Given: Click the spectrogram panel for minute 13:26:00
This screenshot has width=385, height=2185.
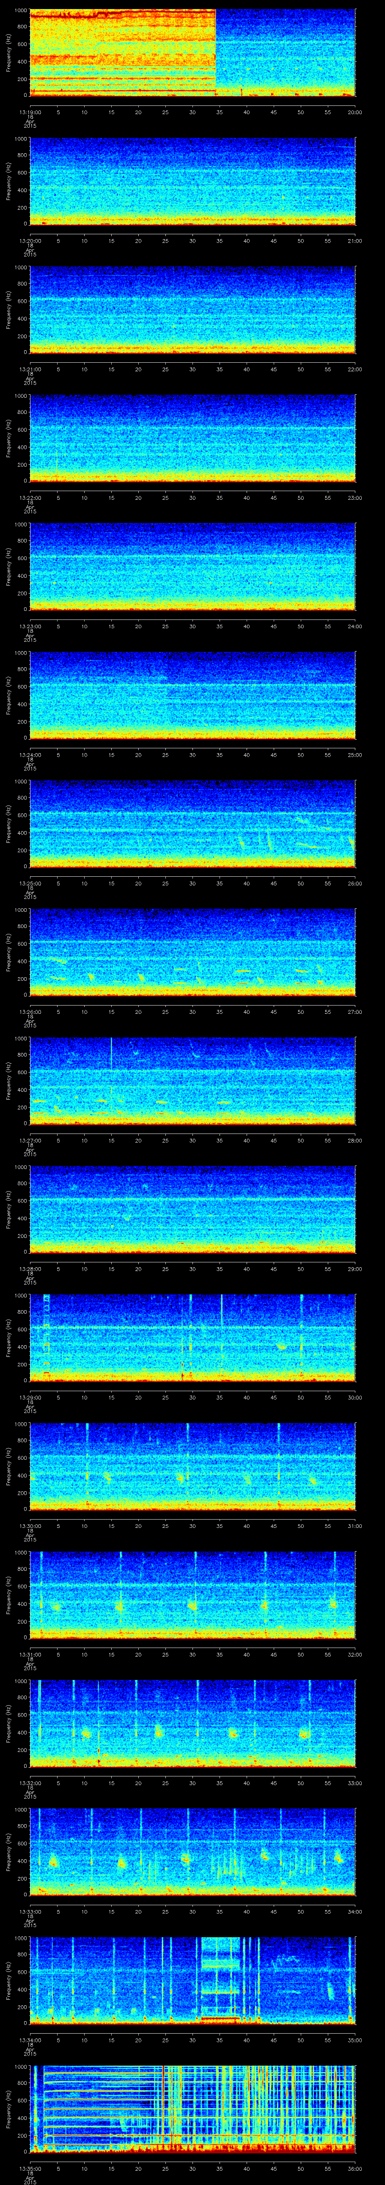Looking at the screenshot, I should [x=192, y=952].
